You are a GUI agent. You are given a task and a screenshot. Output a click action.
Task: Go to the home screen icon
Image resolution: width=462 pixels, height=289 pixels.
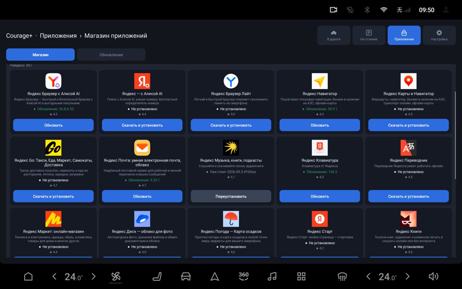pyautogui.click(x=28, y=277)
